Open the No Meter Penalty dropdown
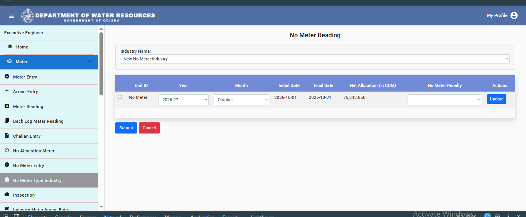This screenshot has height=217, width=526. tap(445, 100)
